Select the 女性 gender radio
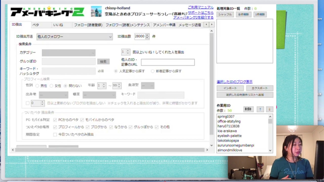 click(51, 86)
